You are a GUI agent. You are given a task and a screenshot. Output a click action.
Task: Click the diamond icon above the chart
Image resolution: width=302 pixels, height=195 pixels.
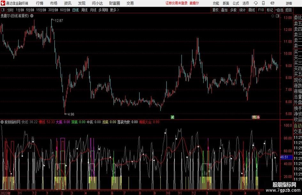(x=273, y=16)
